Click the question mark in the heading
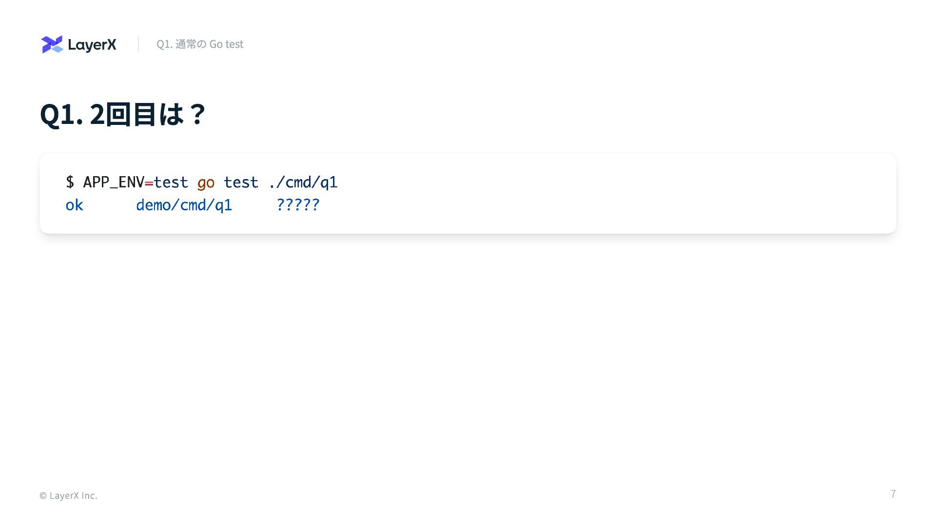This screenshot has width=936, height=527. [x=197, y=114]
